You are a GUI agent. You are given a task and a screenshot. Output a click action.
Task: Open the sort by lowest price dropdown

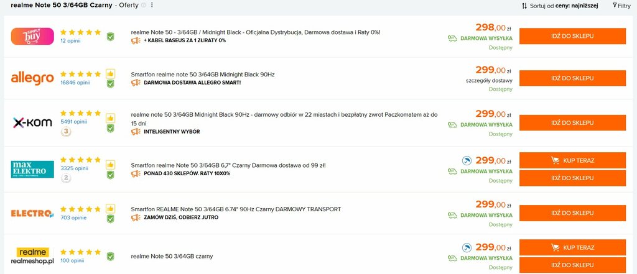[x=560, y=6]
